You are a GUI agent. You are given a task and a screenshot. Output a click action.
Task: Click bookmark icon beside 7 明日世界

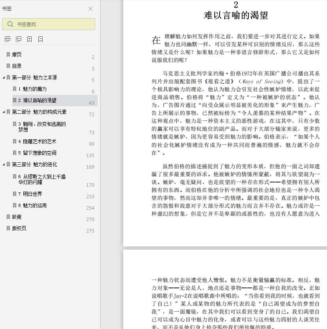[15, 194]
